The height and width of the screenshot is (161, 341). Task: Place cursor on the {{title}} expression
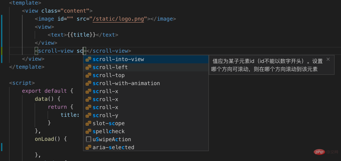point(81,35)
